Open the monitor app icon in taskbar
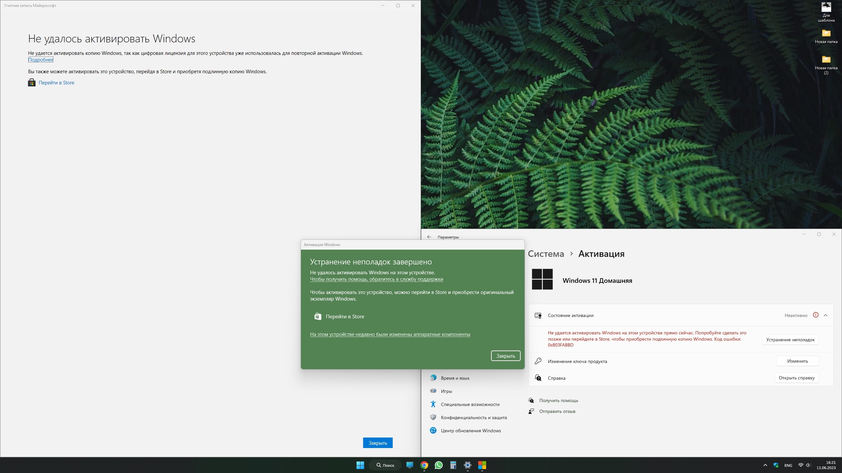This screenshot has height=473, width=842. (x=410, y=465)
